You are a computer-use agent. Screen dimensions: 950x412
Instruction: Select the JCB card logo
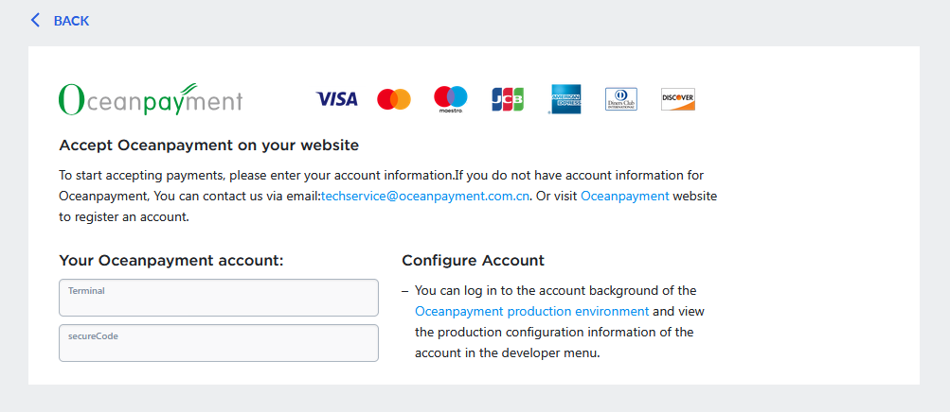point(508,98)
